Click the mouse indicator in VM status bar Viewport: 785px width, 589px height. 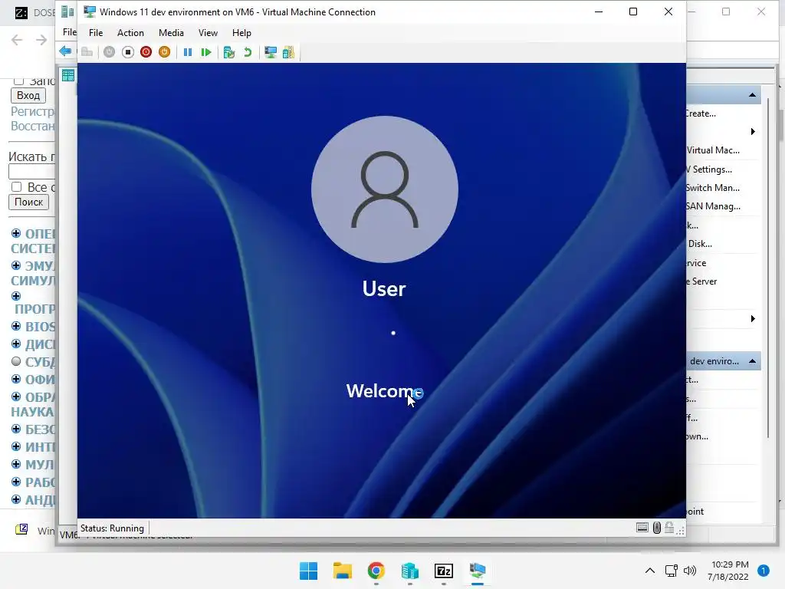click(x=656, y=528)
